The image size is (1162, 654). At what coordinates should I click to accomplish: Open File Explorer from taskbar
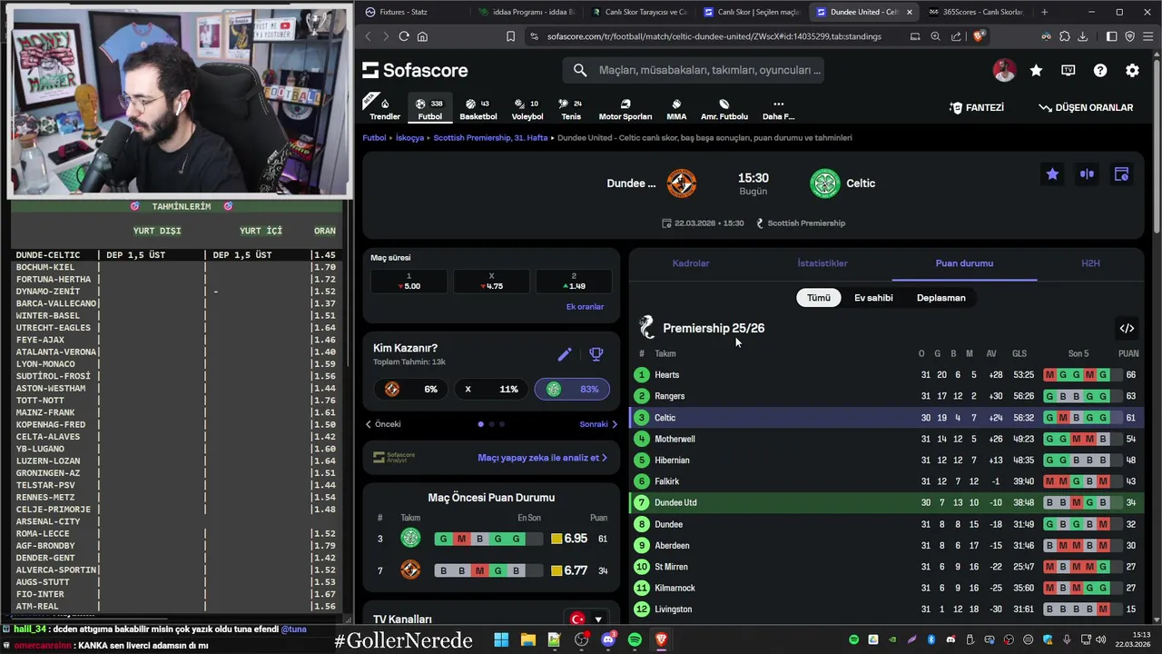527,639
